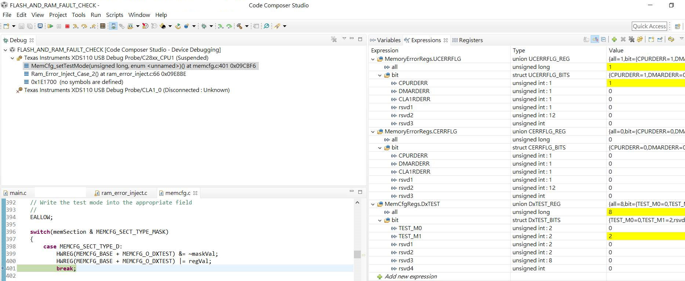The image size is (685, 281).
Task: Collapse the bit struct under MemCfgRegs.DxTEST
Action: point(380,220)
